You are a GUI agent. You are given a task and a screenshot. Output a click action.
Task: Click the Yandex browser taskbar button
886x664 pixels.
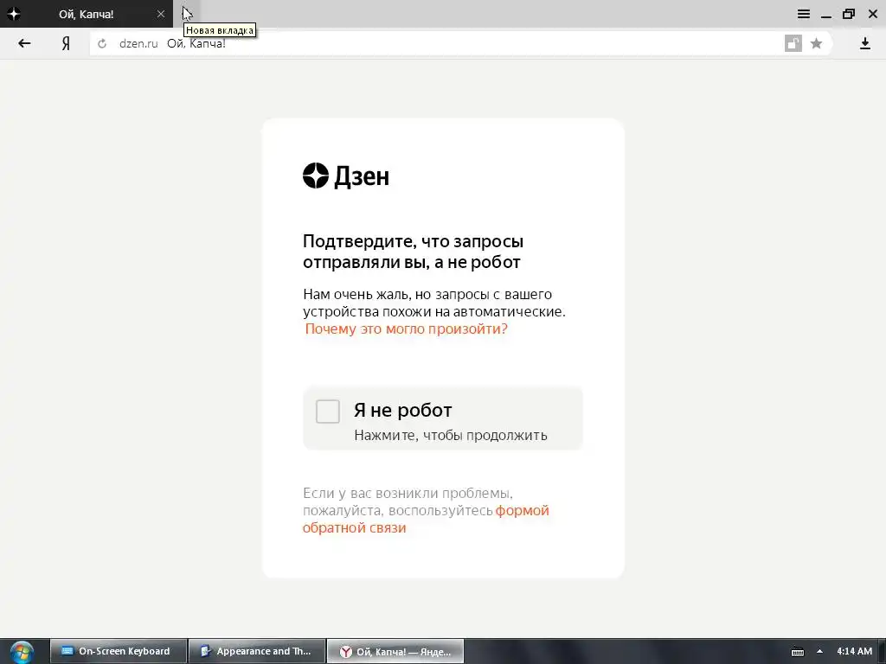click(x=395, y=651)
